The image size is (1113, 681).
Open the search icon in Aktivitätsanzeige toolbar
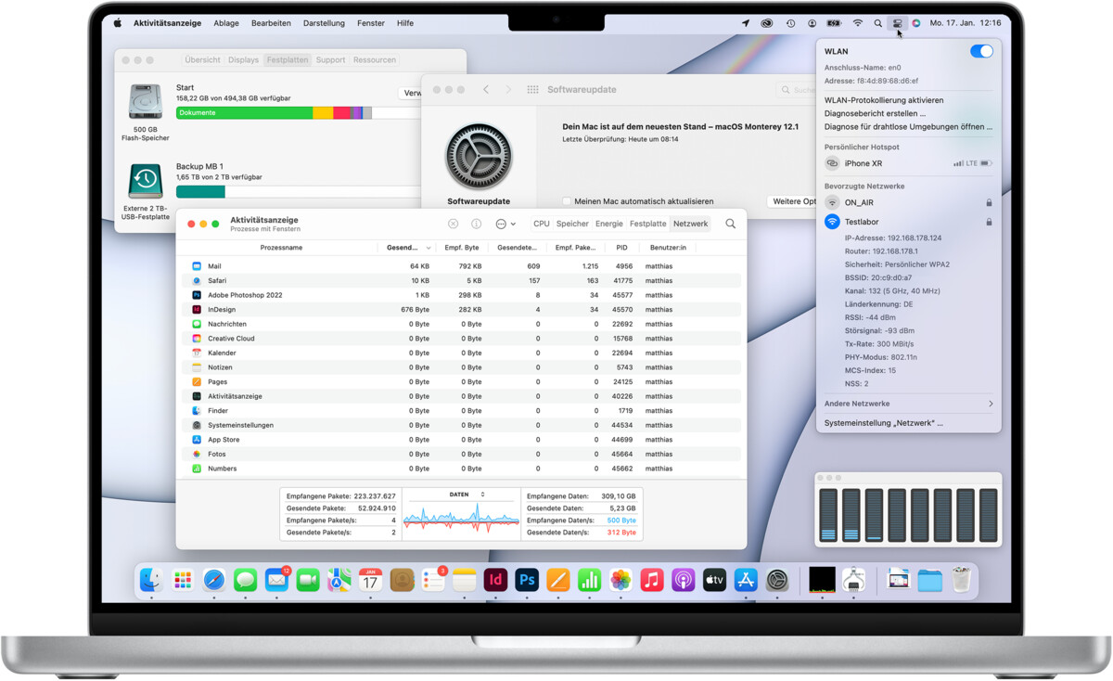(730, 224)
